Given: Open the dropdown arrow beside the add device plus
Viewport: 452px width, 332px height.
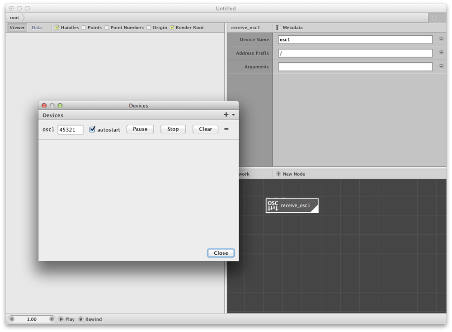Looking at the screenshot, I should pos(233,115).
